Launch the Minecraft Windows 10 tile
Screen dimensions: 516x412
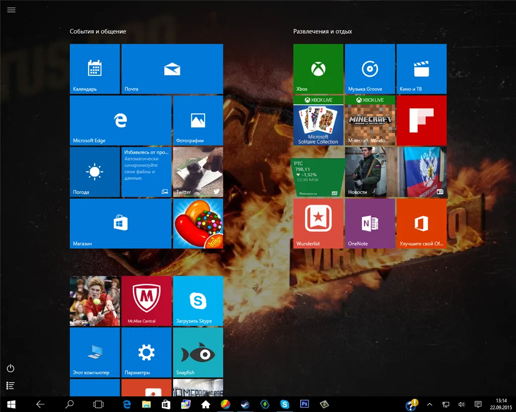[370, 121]
